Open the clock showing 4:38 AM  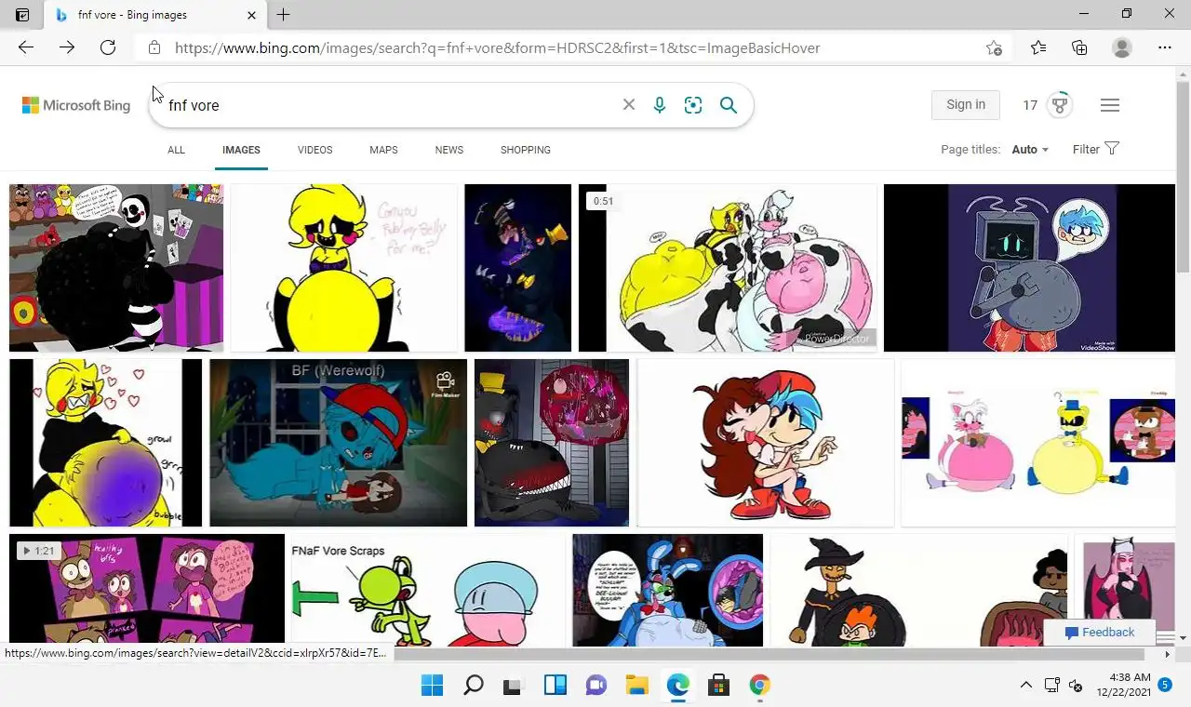1123,685
